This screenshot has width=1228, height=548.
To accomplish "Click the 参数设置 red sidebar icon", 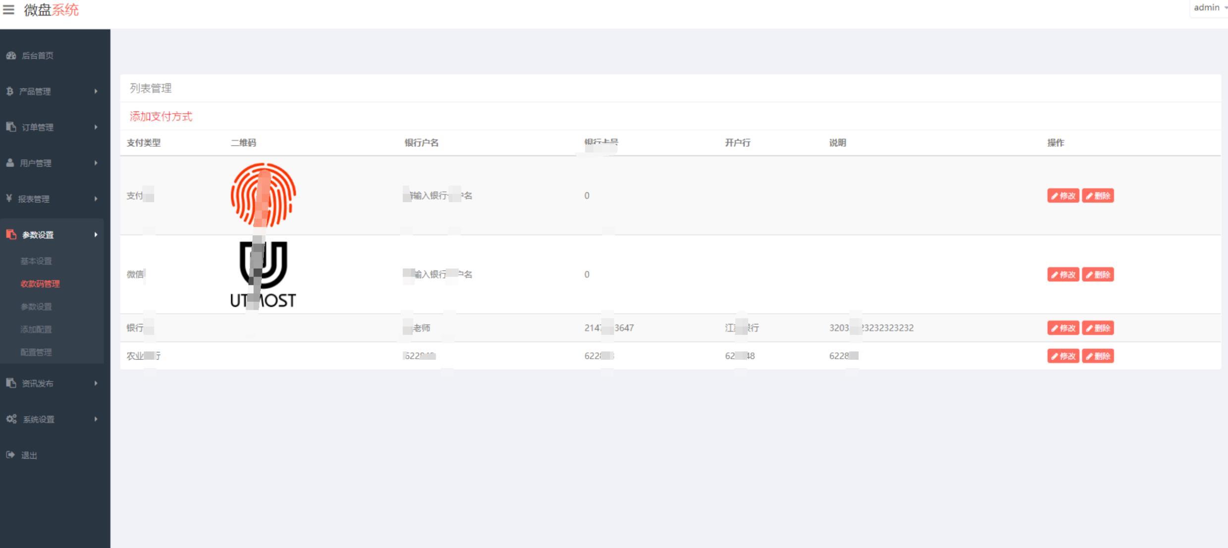I will pyautogui.click(x=11, y=234).
